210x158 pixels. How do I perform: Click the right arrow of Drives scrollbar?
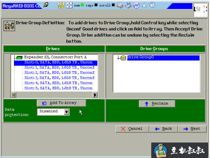[95, 95]
